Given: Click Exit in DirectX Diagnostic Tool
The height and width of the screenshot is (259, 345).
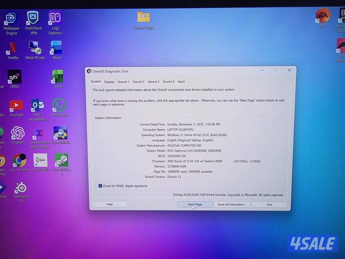Looking at the screenshot, I should coord(269,205).
